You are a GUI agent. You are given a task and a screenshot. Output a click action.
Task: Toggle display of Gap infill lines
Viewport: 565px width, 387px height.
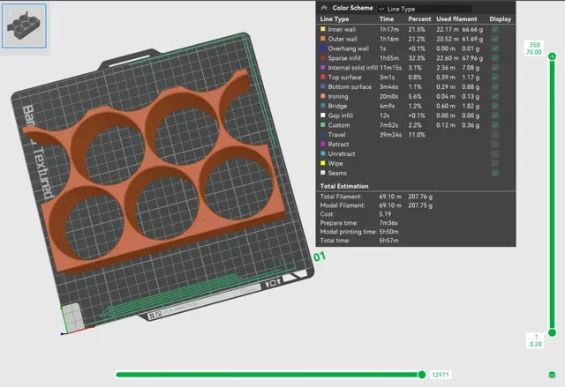(x=495, y=115)
